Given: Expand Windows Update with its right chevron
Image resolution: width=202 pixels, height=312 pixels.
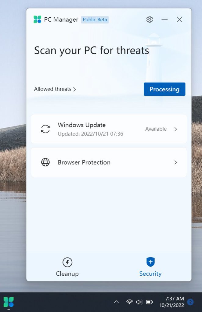Looking at the screenshot, I should [x=175, y=129].
